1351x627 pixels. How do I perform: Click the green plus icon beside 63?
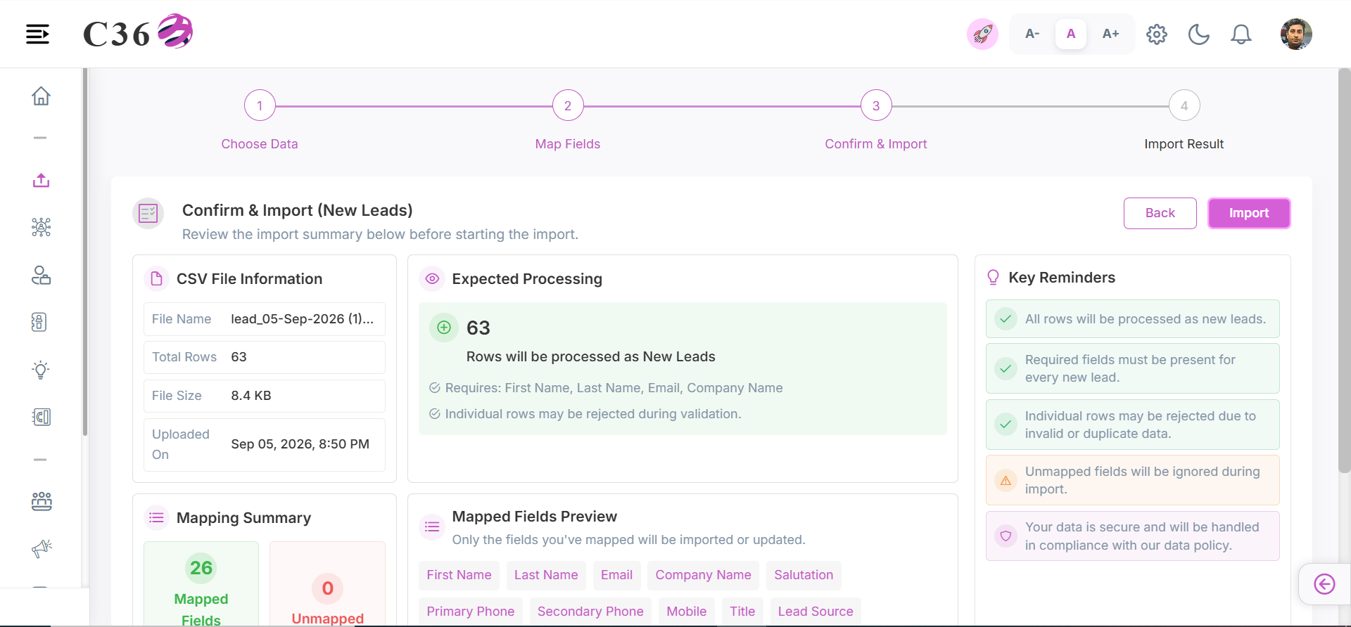click(x=444, y=328)
